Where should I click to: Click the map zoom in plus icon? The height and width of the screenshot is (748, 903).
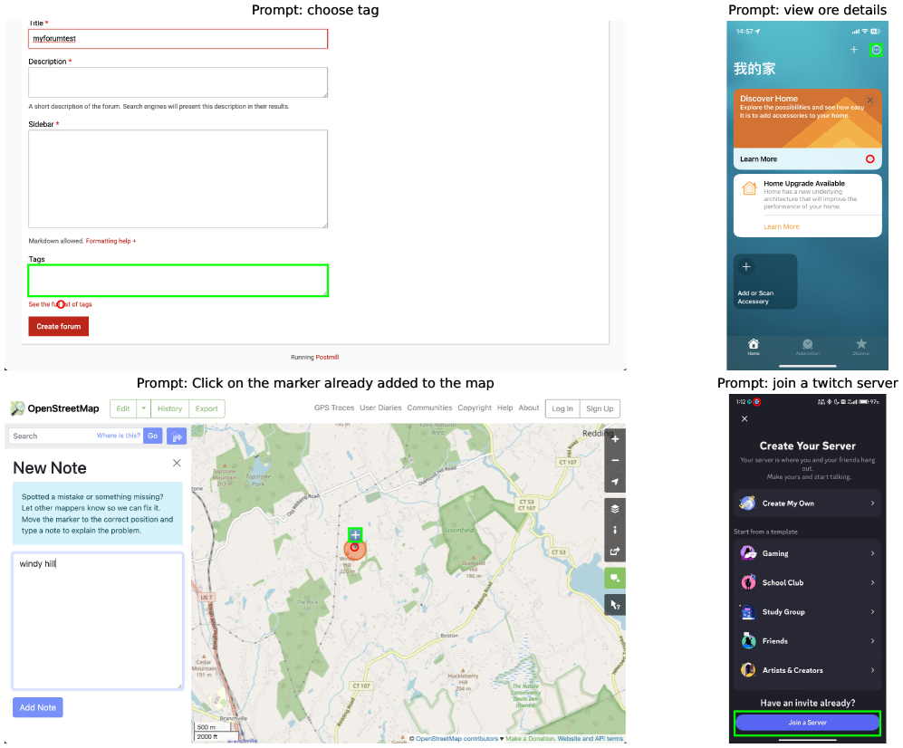[x=614, y=439]
